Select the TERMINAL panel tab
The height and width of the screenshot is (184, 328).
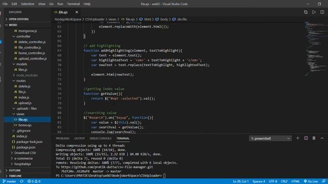(x=123, y=139)
